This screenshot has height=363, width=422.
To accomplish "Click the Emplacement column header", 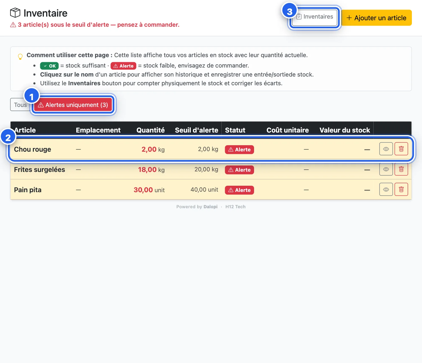I will 98,130.
